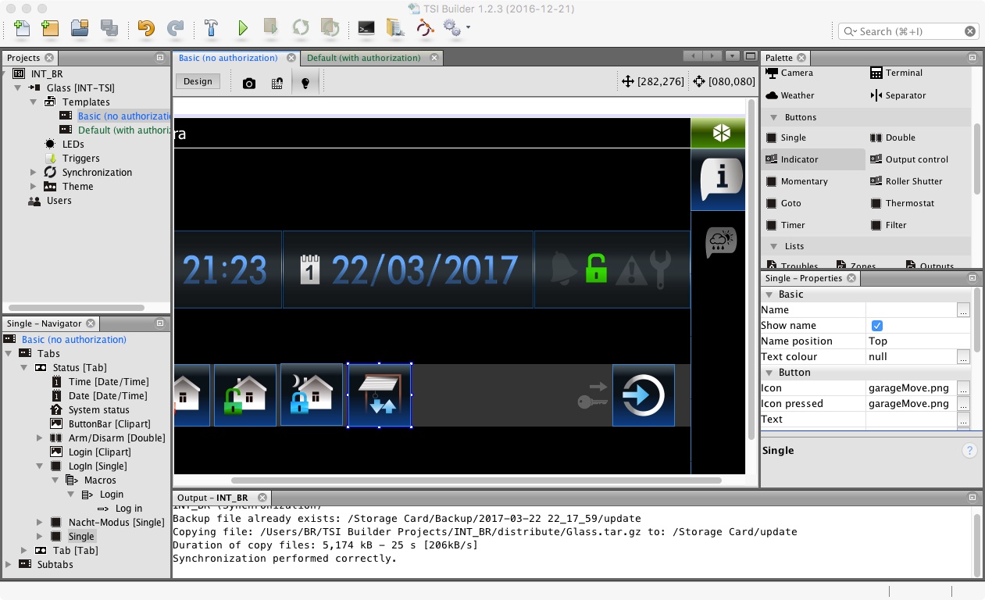Collapse the Buttons section in Palette

[x=775, y=117]
